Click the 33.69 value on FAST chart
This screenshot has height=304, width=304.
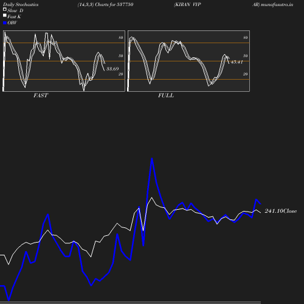click(112, 69)
